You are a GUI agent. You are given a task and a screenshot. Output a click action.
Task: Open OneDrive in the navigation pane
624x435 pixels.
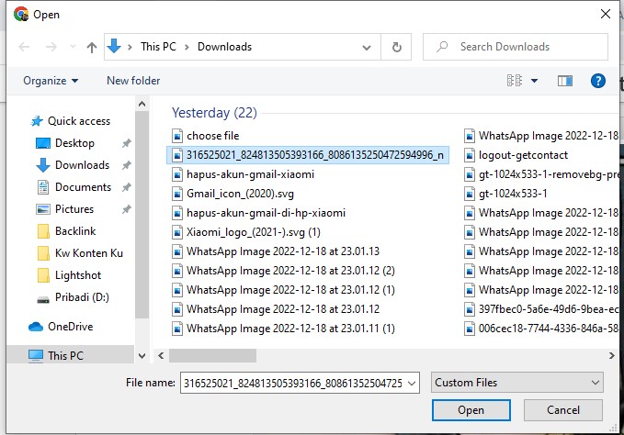pos(69,326)
